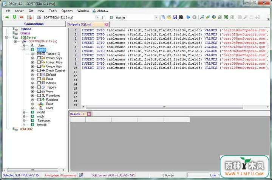Collapse the SOFTPEDIA-S115 (sa) node
Viewport: 272px width, 180px height.
click(x=15, y=41)
